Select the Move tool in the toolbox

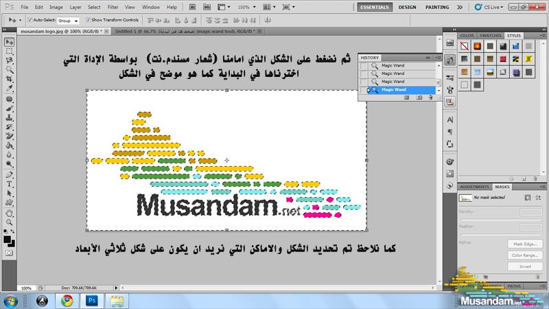click(x=9, y=42)
